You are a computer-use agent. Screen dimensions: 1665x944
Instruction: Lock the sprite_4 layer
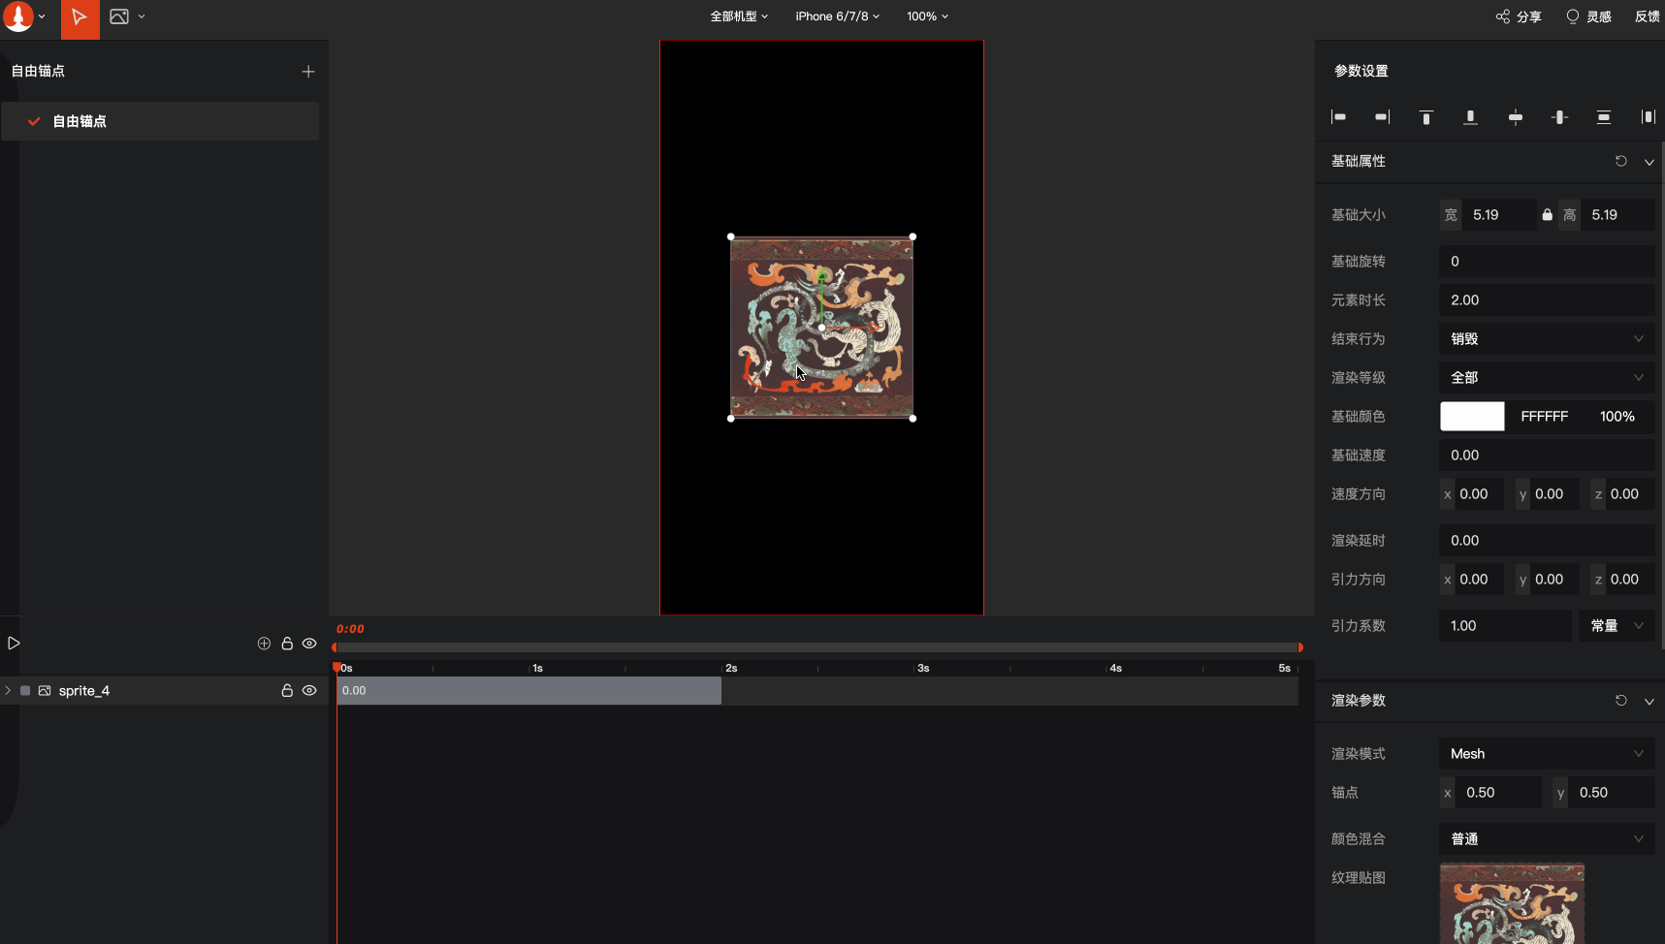click(x=287, y=691)
